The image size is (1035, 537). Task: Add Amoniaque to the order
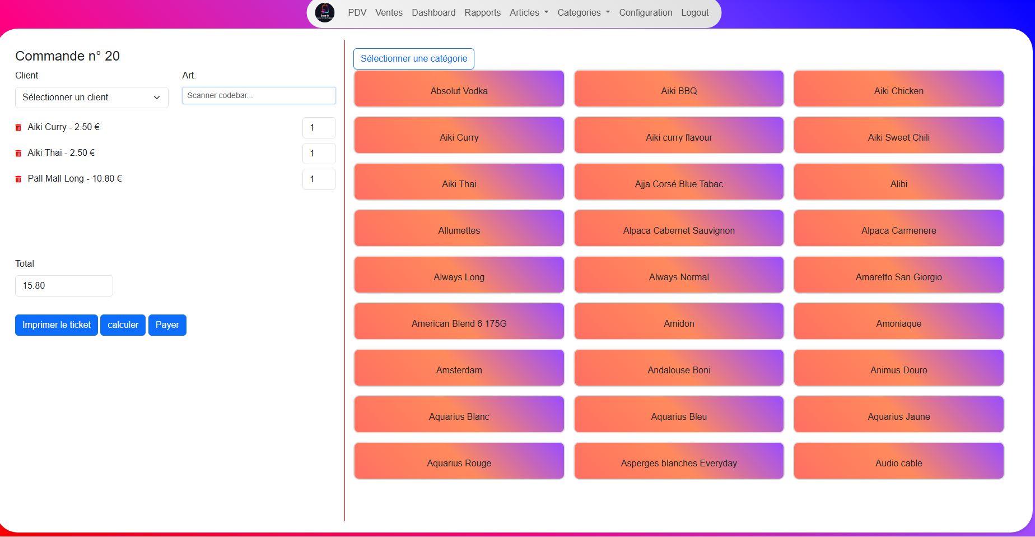pos(898,321)
